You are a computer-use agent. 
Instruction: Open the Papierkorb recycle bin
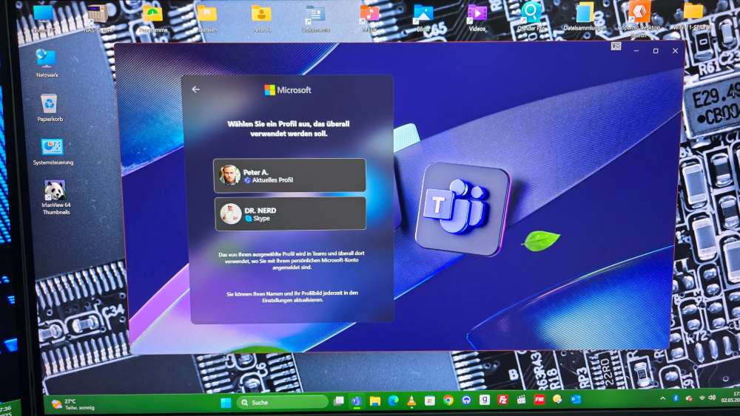pos(50,108)
